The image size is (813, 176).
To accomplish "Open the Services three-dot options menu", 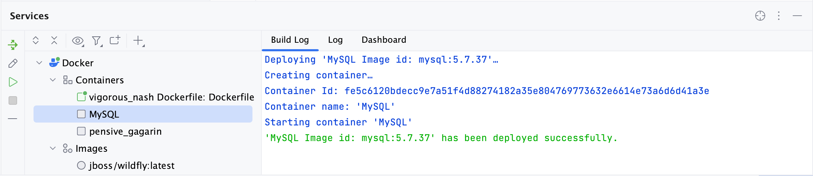I will [779, 16].
